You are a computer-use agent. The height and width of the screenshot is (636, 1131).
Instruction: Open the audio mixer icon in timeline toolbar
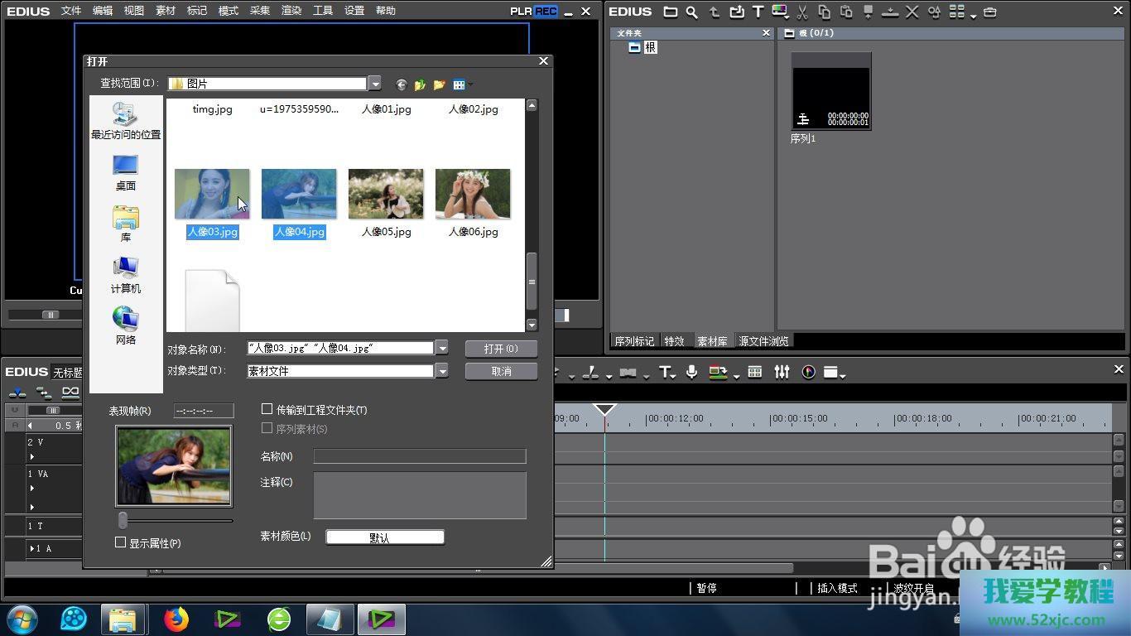782,373
